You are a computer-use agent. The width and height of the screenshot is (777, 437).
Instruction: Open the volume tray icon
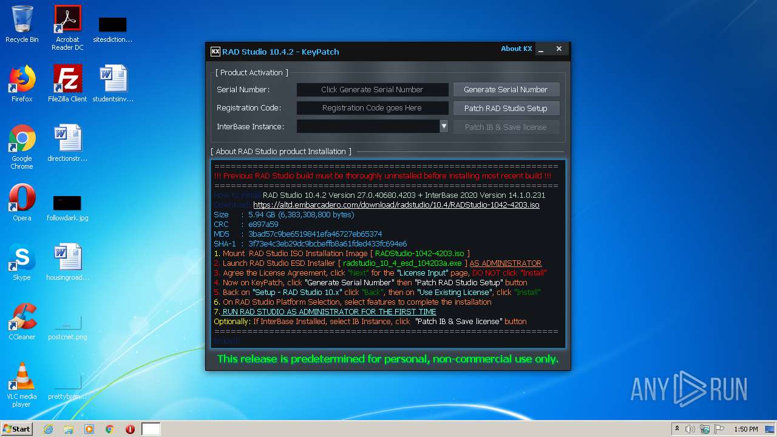[x=690, y=429]
